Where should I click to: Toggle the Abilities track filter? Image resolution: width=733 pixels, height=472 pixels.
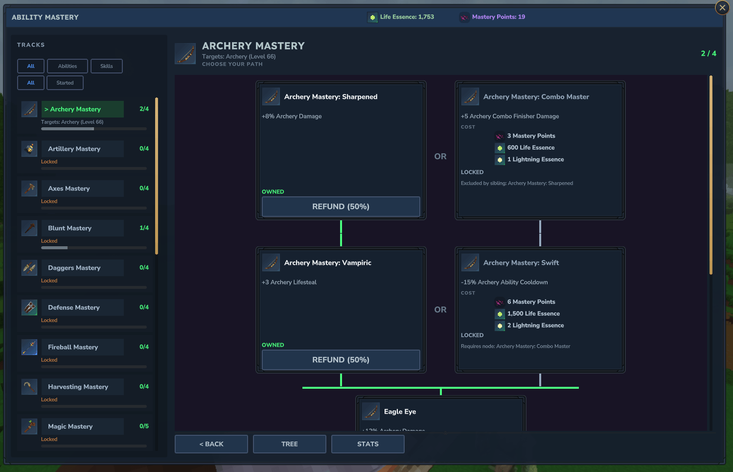point(68,66)
